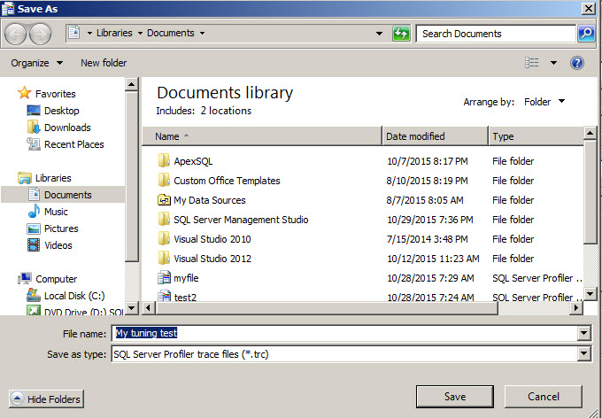This screenshot has height=418, width=602.
Task: Expand the File name history dropdown arrow
Action: click(x=583, y=334)
